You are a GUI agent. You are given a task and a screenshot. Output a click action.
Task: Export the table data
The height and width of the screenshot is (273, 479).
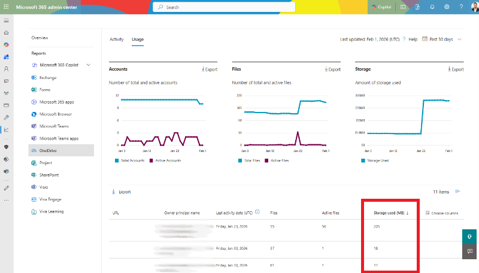tap(122, 192)
